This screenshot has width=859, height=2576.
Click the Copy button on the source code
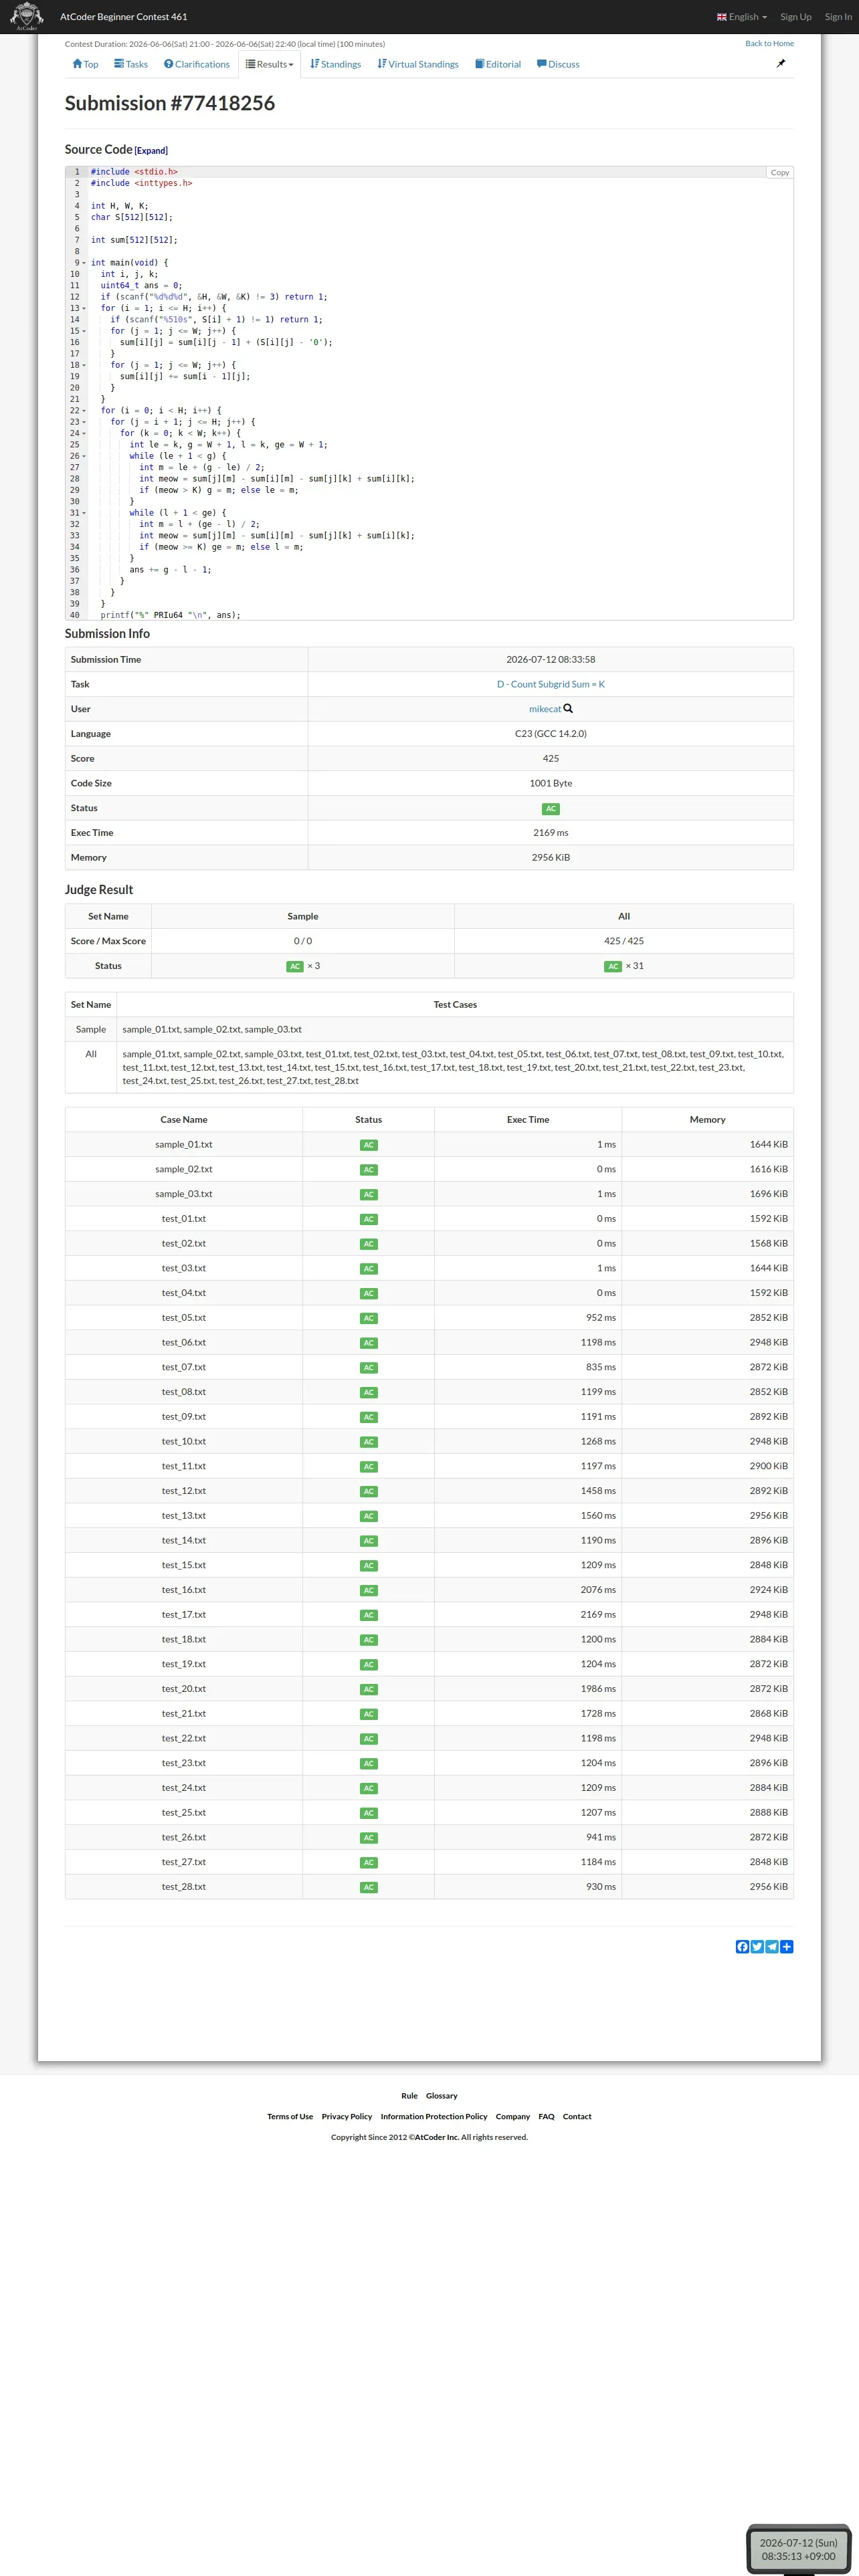(780, 173)
